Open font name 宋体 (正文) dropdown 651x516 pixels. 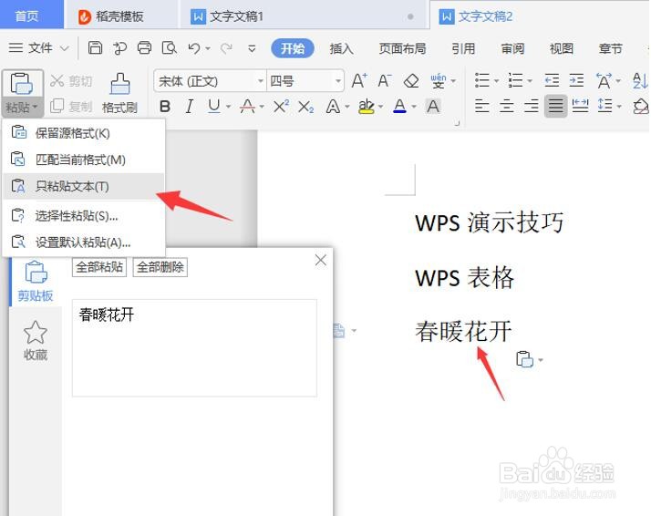click(261, 80)
